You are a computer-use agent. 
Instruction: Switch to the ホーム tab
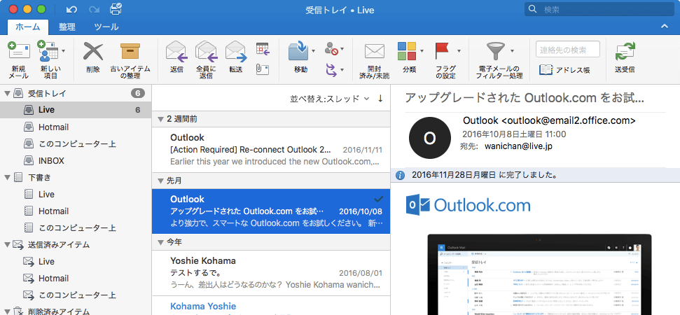[x=28, y=27]
